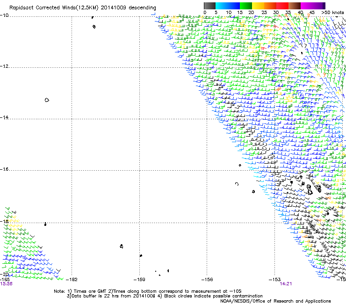Click the legend label '25'
The image size is (346, 304).
pos(264,13)
